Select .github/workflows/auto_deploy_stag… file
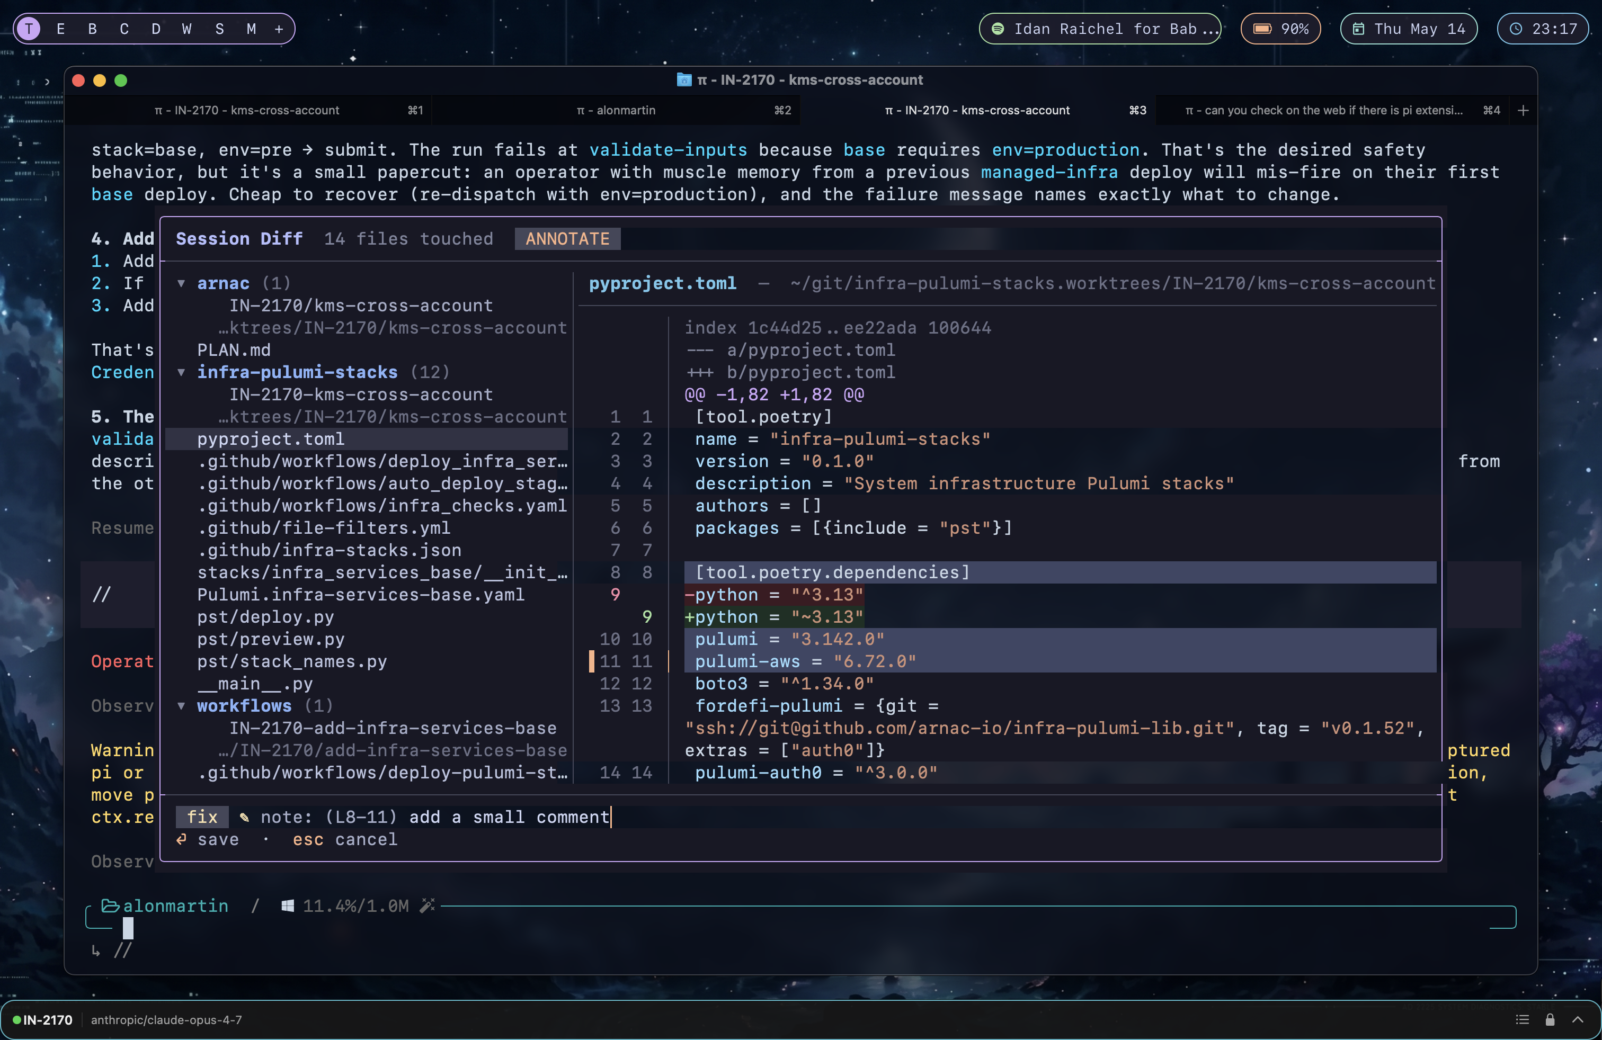1602x1040 pixels. click(x=381, y=483)
